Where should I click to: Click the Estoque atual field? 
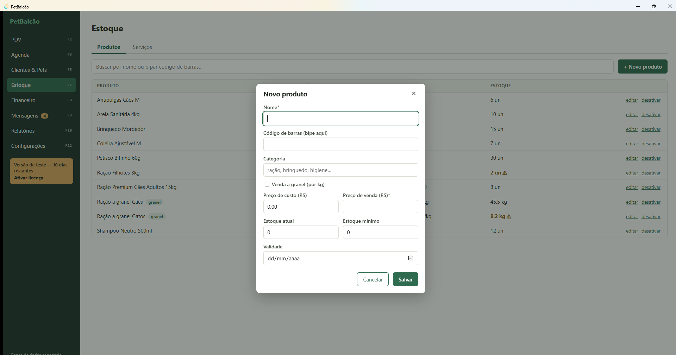click(301, 232)
